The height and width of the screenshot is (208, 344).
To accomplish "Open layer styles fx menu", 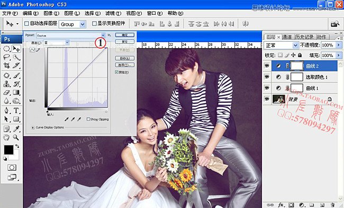I will [x=280, y=205].
